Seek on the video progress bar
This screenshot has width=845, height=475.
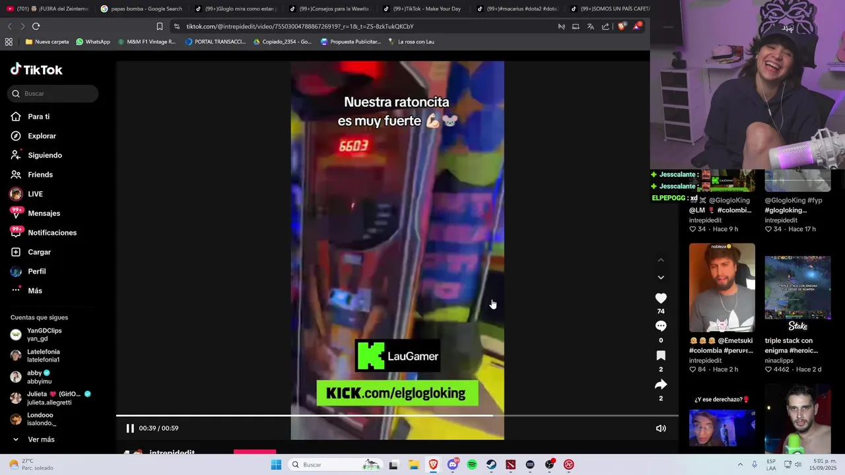point(397,416)
